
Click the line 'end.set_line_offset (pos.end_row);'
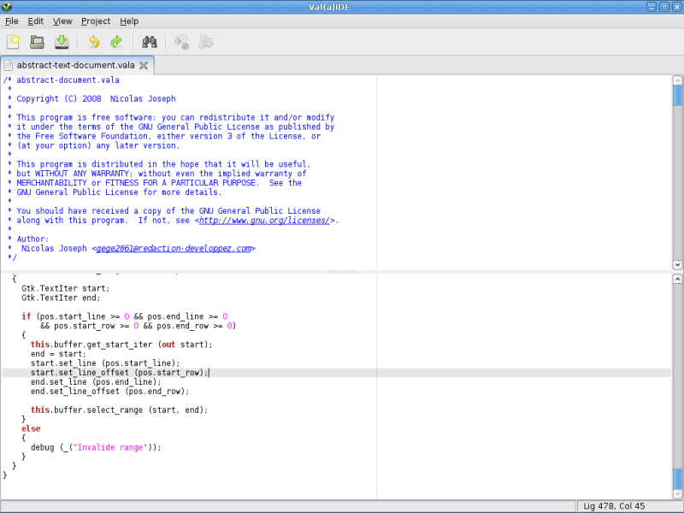tap(110, 392)
